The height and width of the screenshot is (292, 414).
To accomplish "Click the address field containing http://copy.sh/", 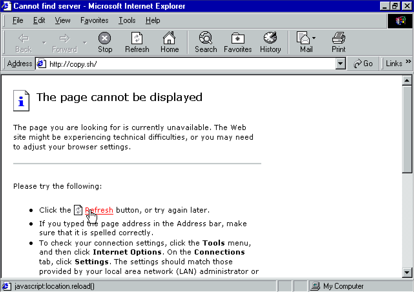I will coord(191,64).
